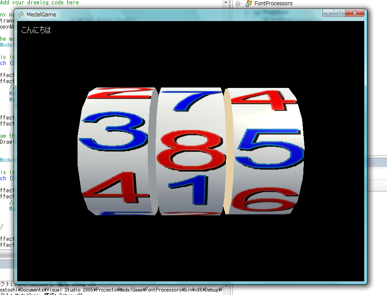Click the FontProcessors project icon

point(249,3)
